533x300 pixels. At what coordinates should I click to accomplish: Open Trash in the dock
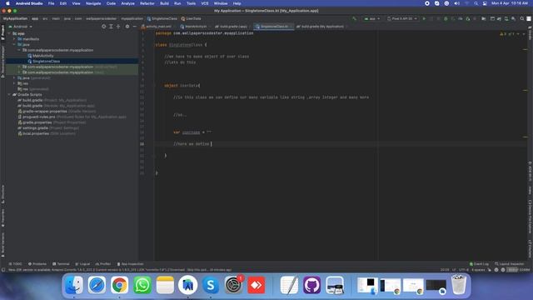[x=458, y=285]
